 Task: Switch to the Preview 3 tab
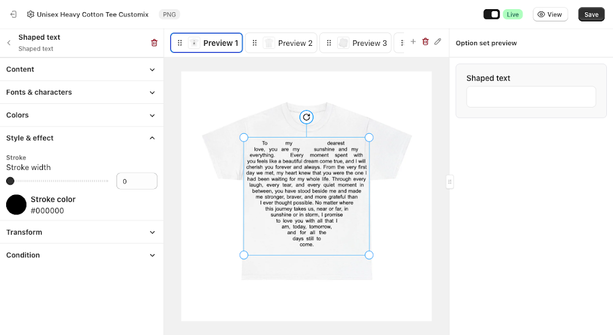click(x=356, y=43)
